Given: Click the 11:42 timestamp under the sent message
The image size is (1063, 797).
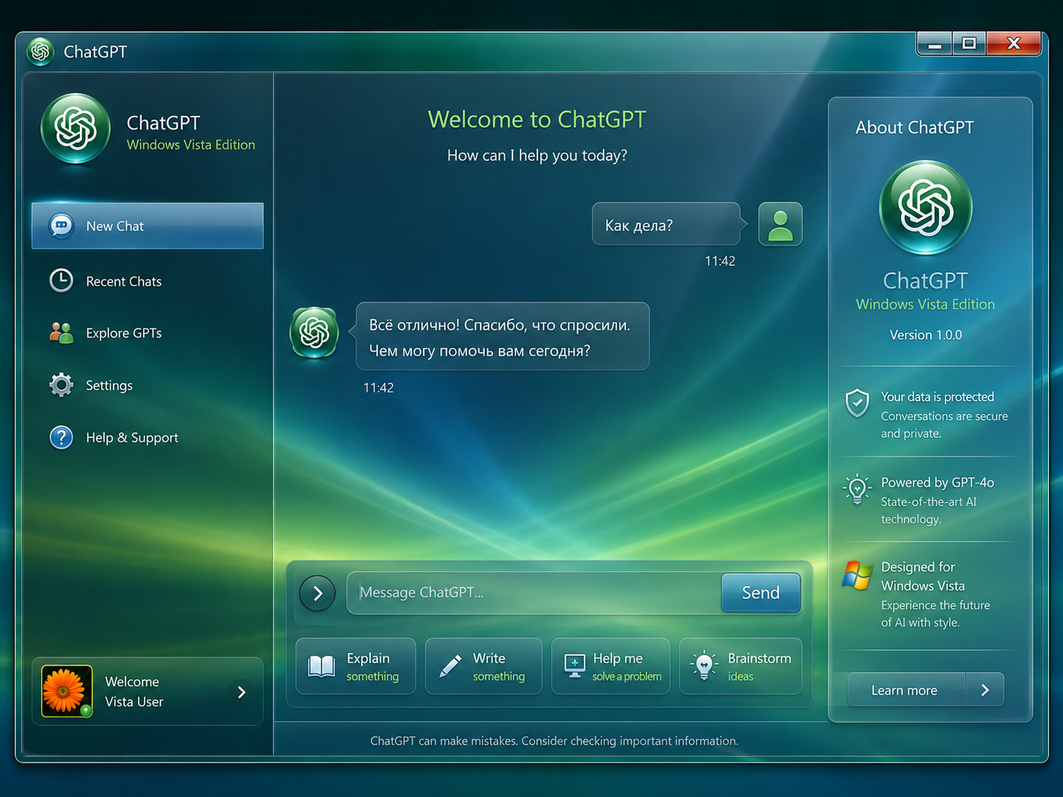Looking at the screenshot, I should [720, 261].
